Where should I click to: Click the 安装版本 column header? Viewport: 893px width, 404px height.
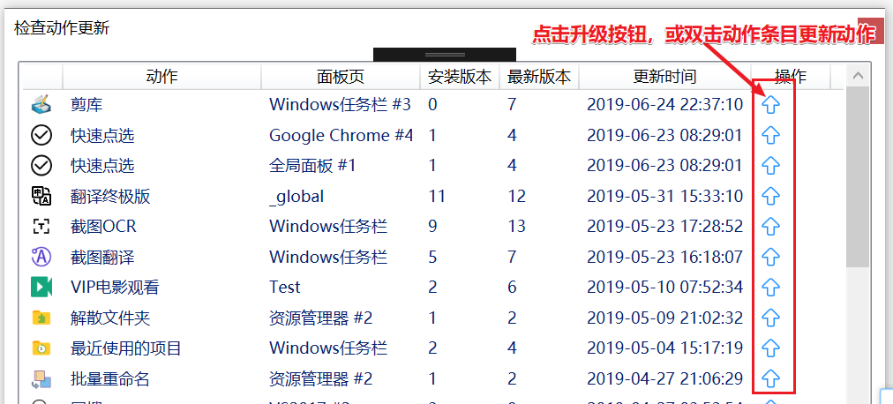[x=459, y=77]
